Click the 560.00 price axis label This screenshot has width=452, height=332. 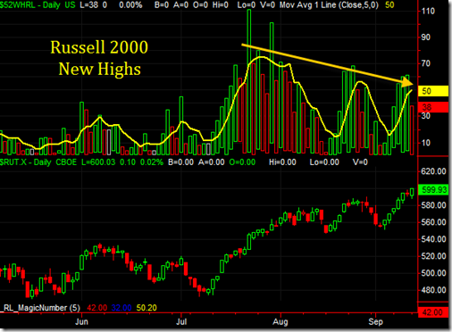pos(433,222)
